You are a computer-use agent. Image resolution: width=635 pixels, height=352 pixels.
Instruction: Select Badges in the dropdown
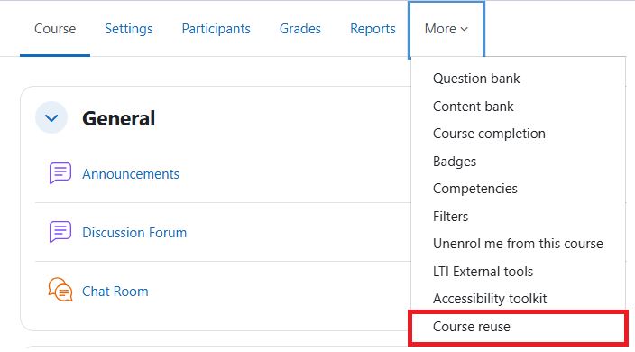click(x=455, y=162)
